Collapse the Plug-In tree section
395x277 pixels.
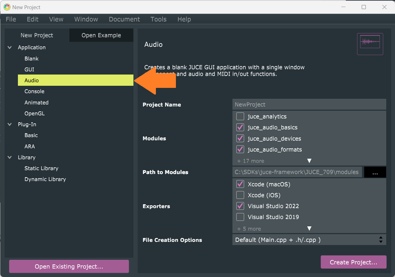pyautogui.click(x=9, y=124)
